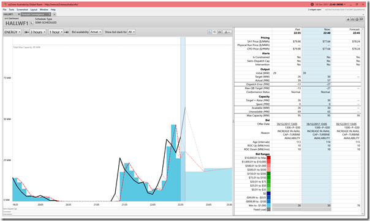Viewport: 370px width, 221px height.
Task: Open the 3 hours lookback dropdown
Action: (x=38, y=32)
